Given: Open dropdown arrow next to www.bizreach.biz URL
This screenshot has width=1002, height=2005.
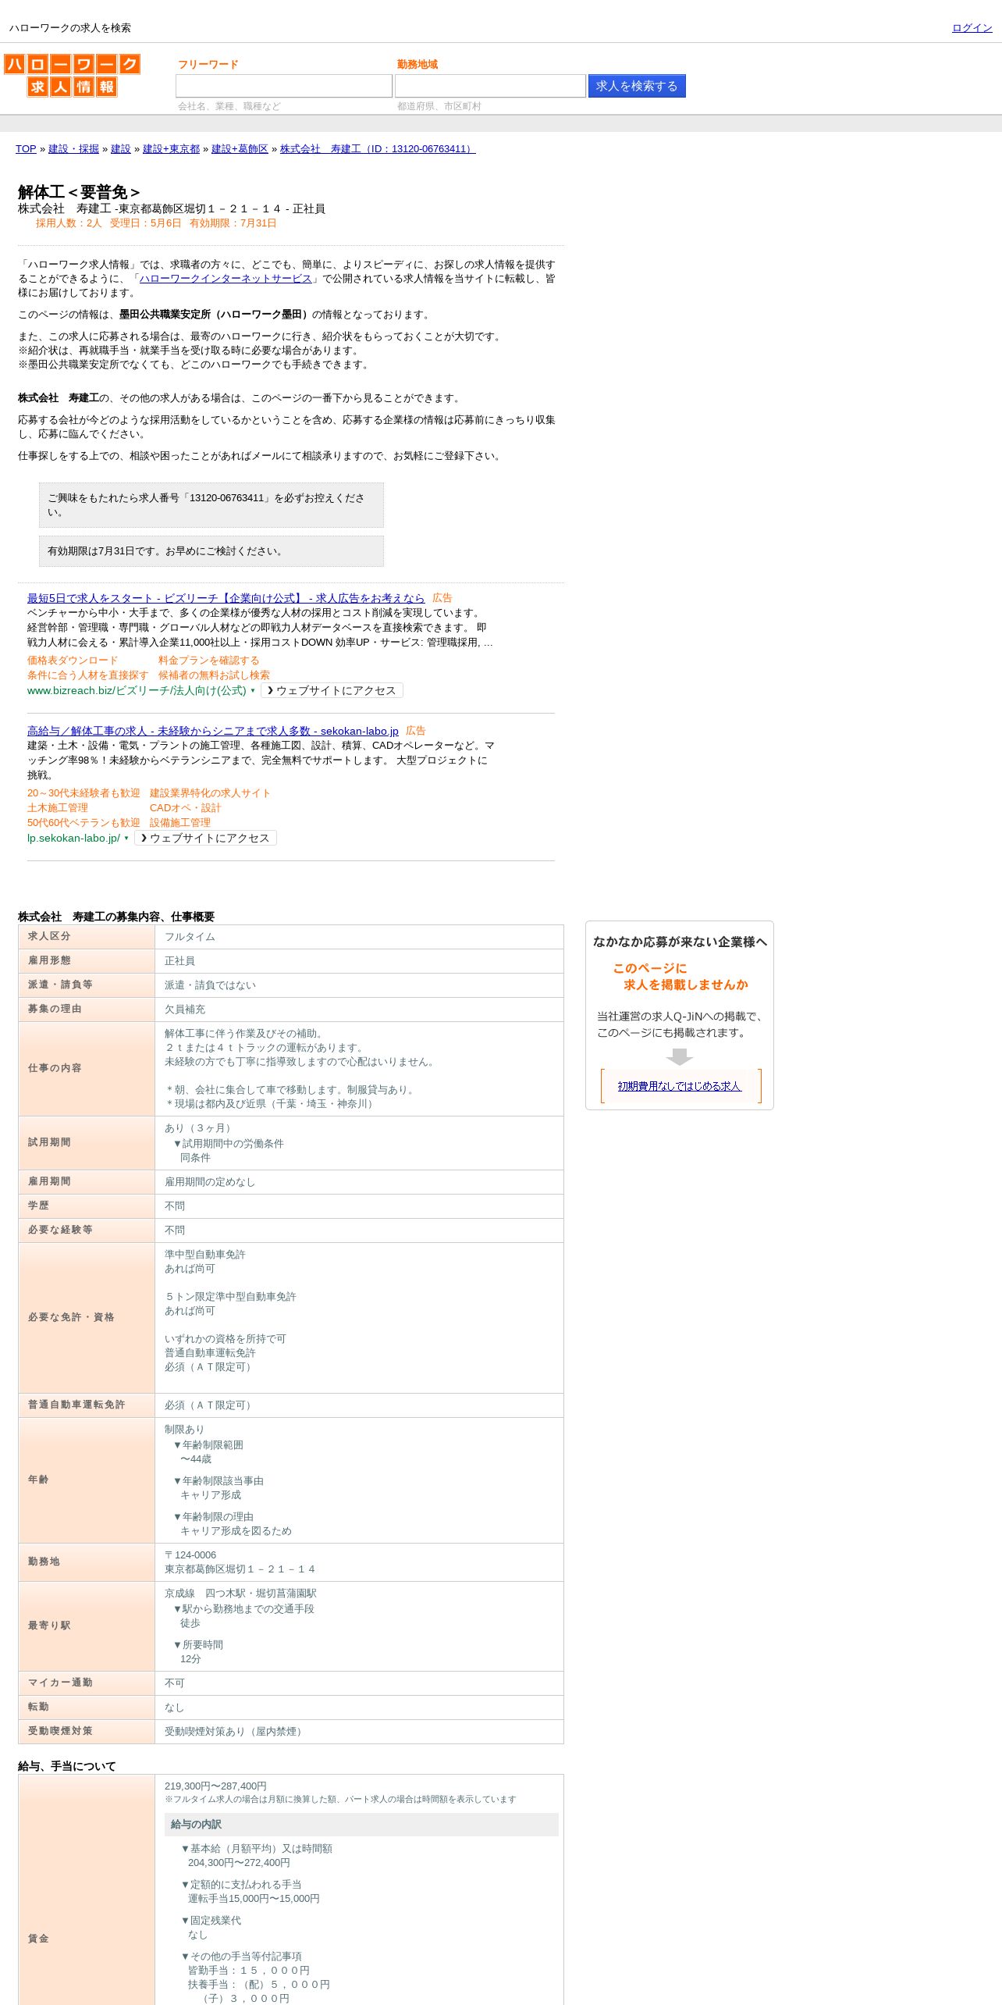Looking at the screenshot, I should (x=253, y=690).
